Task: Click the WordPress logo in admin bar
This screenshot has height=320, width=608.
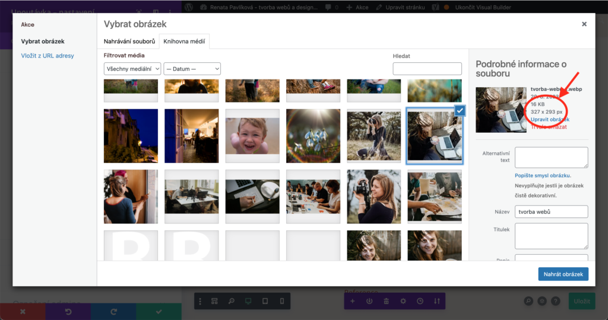Action: coord(189,7)
